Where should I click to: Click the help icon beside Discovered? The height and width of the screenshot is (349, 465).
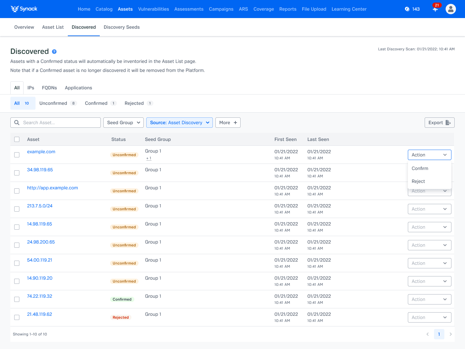pos(54,52)
